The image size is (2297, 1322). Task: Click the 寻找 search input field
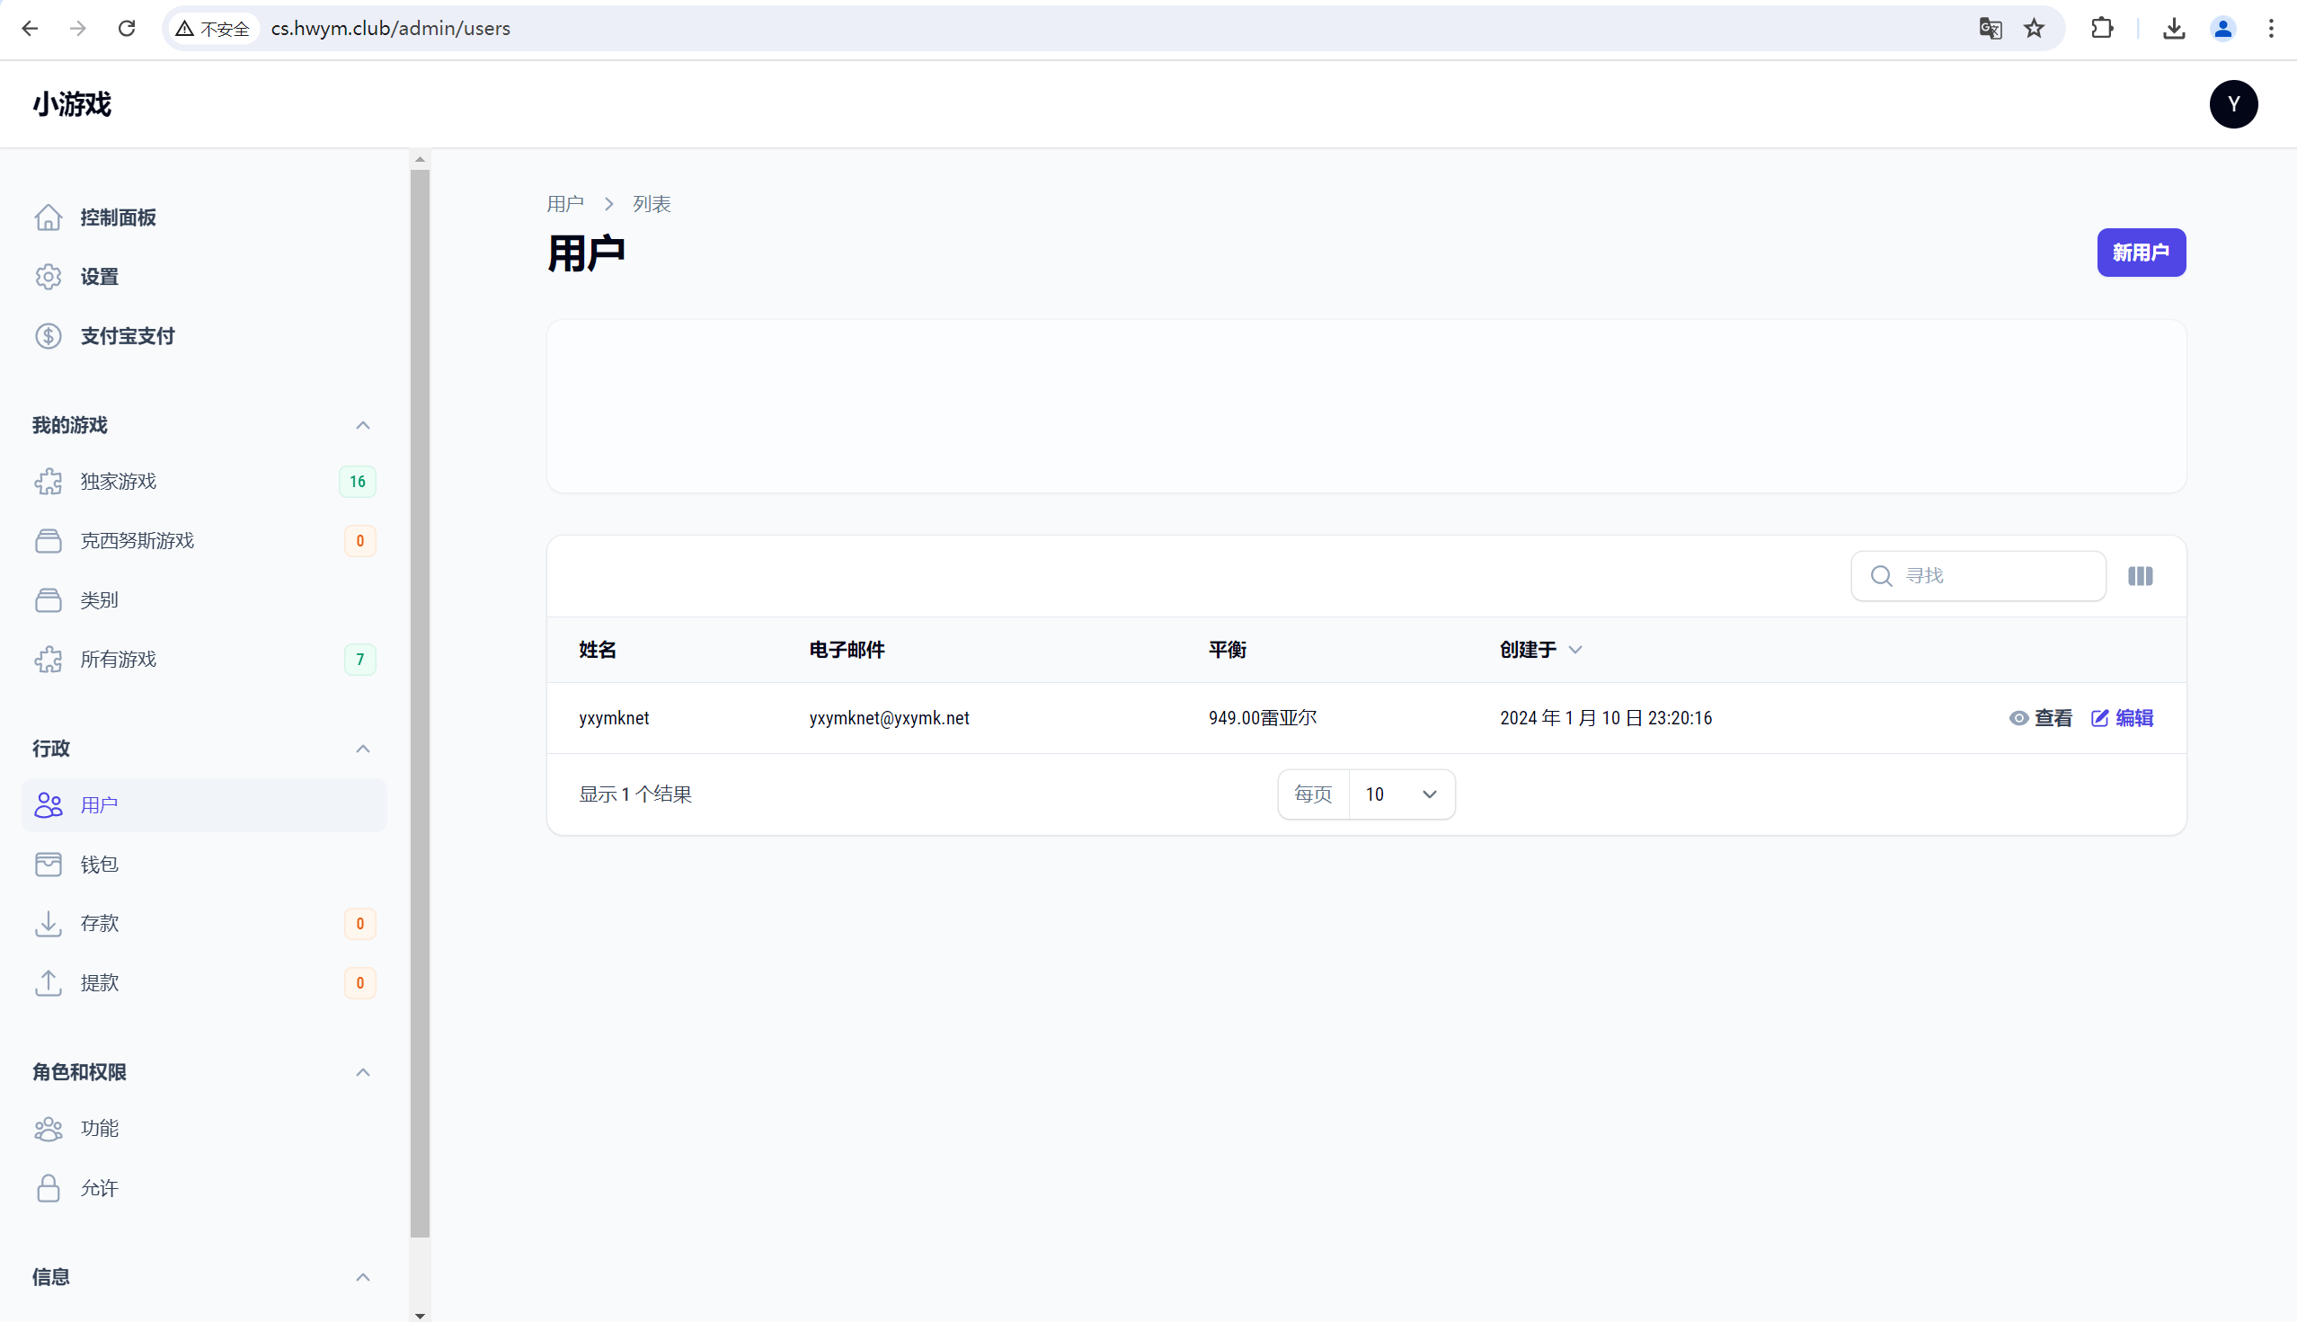[x=1978, y=576]
